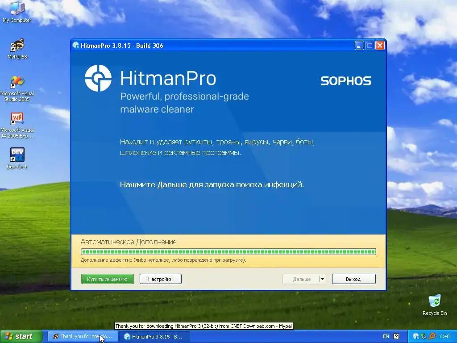This screenshot has height=343, width=457.
Task: Select the Microsoft Visual Studio 2005 shortcut
Action: click(x=17, y=89)
